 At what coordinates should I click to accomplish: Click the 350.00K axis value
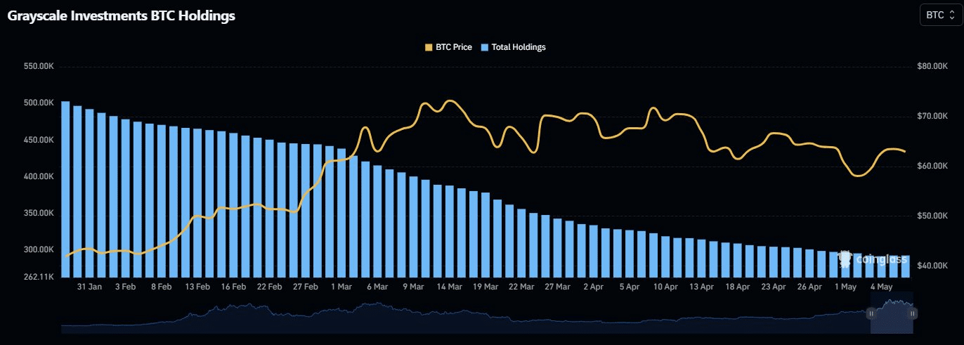[39, 213]
